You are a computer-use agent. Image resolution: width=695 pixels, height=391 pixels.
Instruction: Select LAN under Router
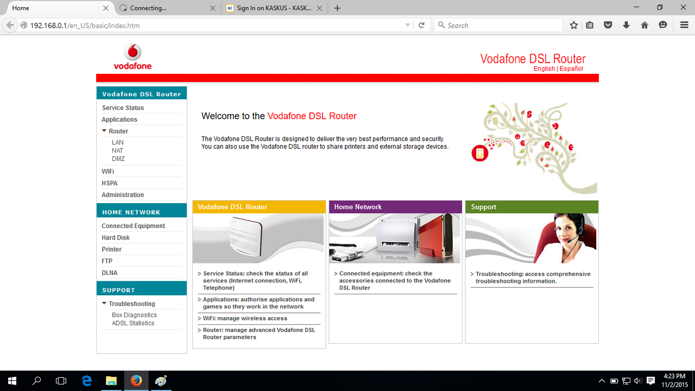[118, 142]
